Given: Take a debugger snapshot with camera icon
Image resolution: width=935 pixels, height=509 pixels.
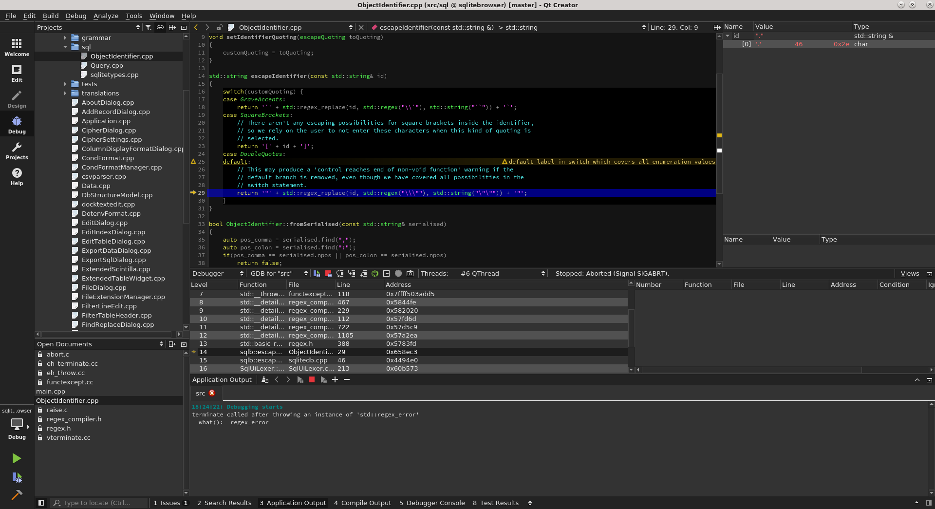Looking at the screenshot, I should click(x=411, y=273).
